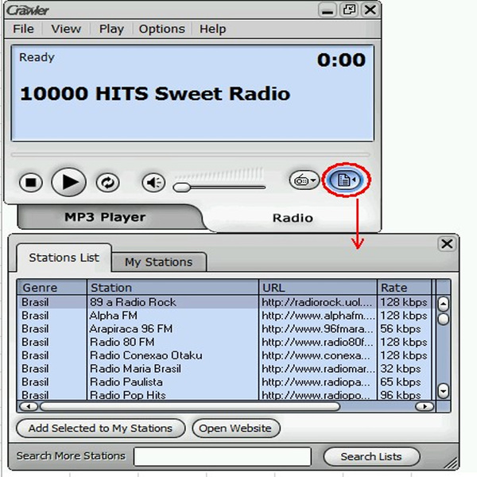
Task: Click the volume slider handle
Action: (181, 188)
